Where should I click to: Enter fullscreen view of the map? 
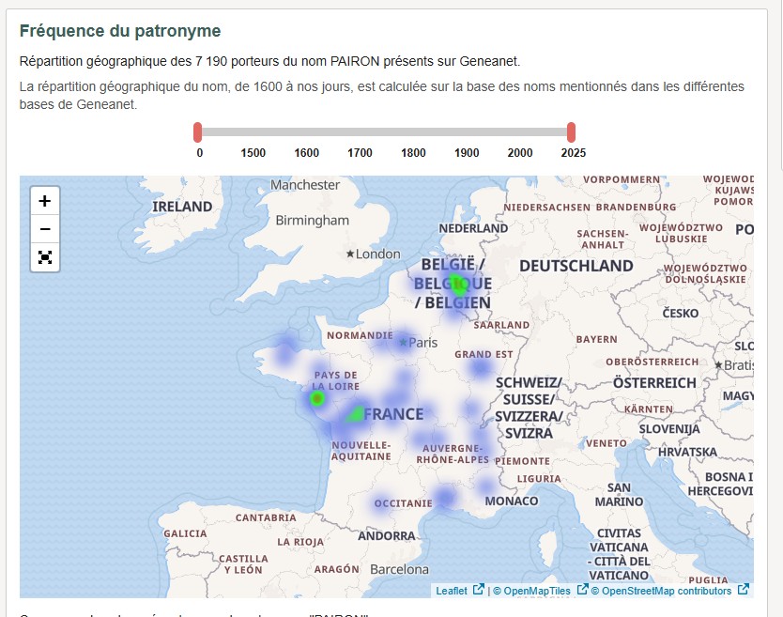click(43, 257)
